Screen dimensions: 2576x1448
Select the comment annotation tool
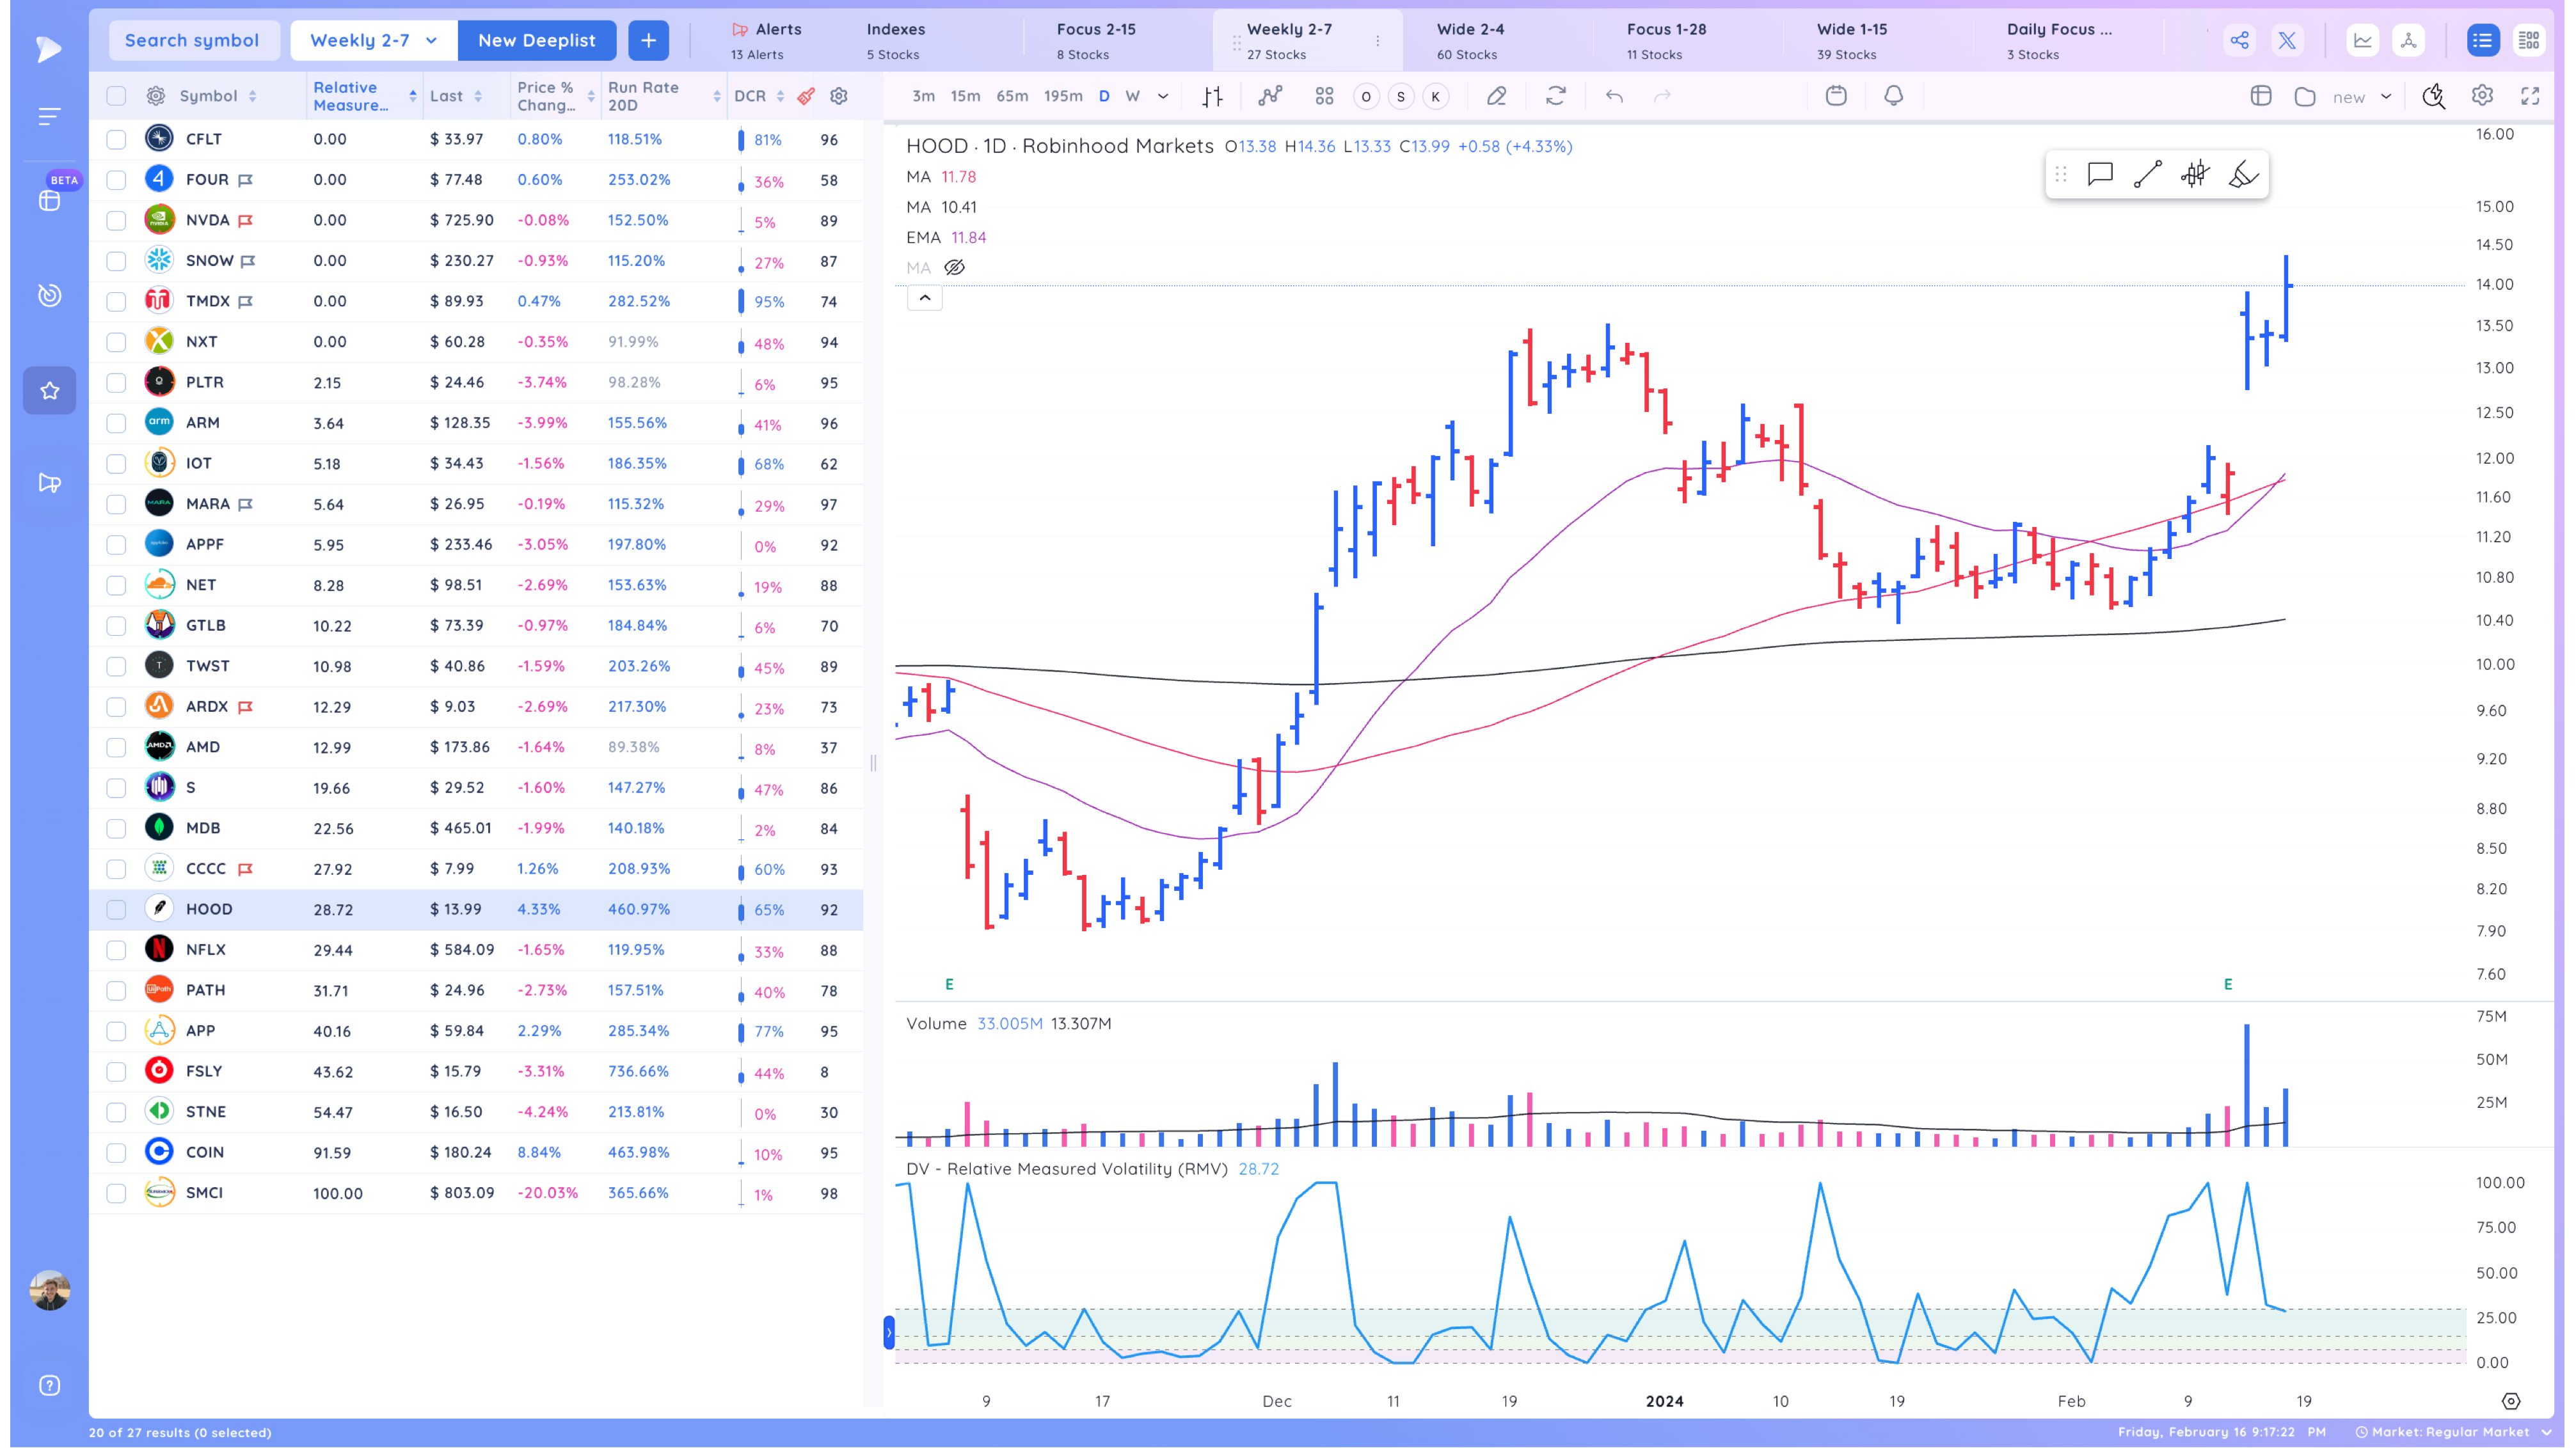click(2100, 175)
